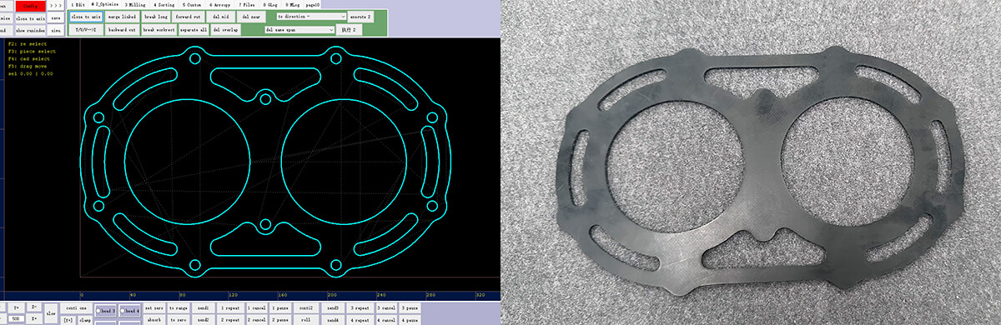Screen dimensions: 1001x325
Task: Click the backward cut button
Action: pos(122,30)
